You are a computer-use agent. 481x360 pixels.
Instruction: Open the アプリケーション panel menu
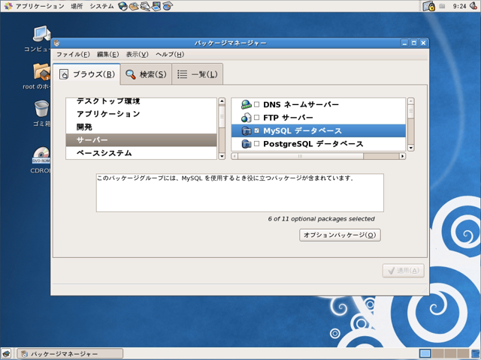coord(40,6)
